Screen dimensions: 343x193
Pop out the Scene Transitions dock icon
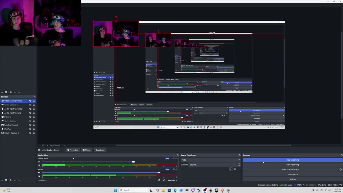[240, 155]
